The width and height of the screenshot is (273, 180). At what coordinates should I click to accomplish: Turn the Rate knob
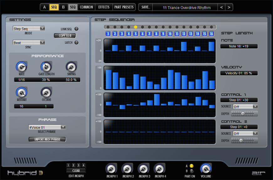tap(22, 67)
